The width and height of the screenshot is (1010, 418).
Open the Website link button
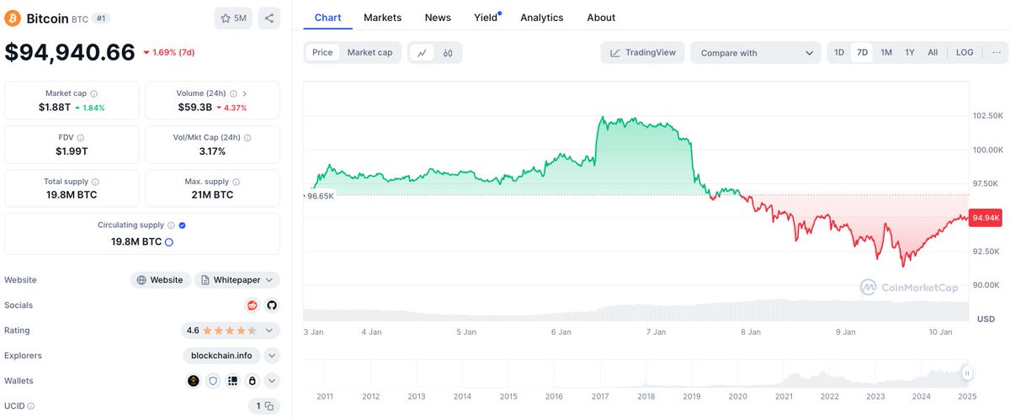pos(160,280)
